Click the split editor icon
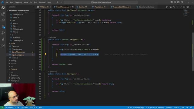Screen dimensions: 194x109 (x=188, y=7)
